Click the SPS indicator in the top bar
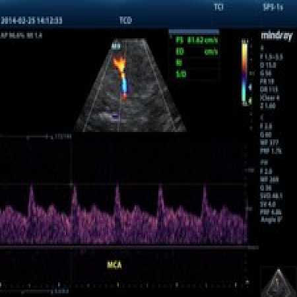This screenshot has height=297, width=297. tap(273, 7)
